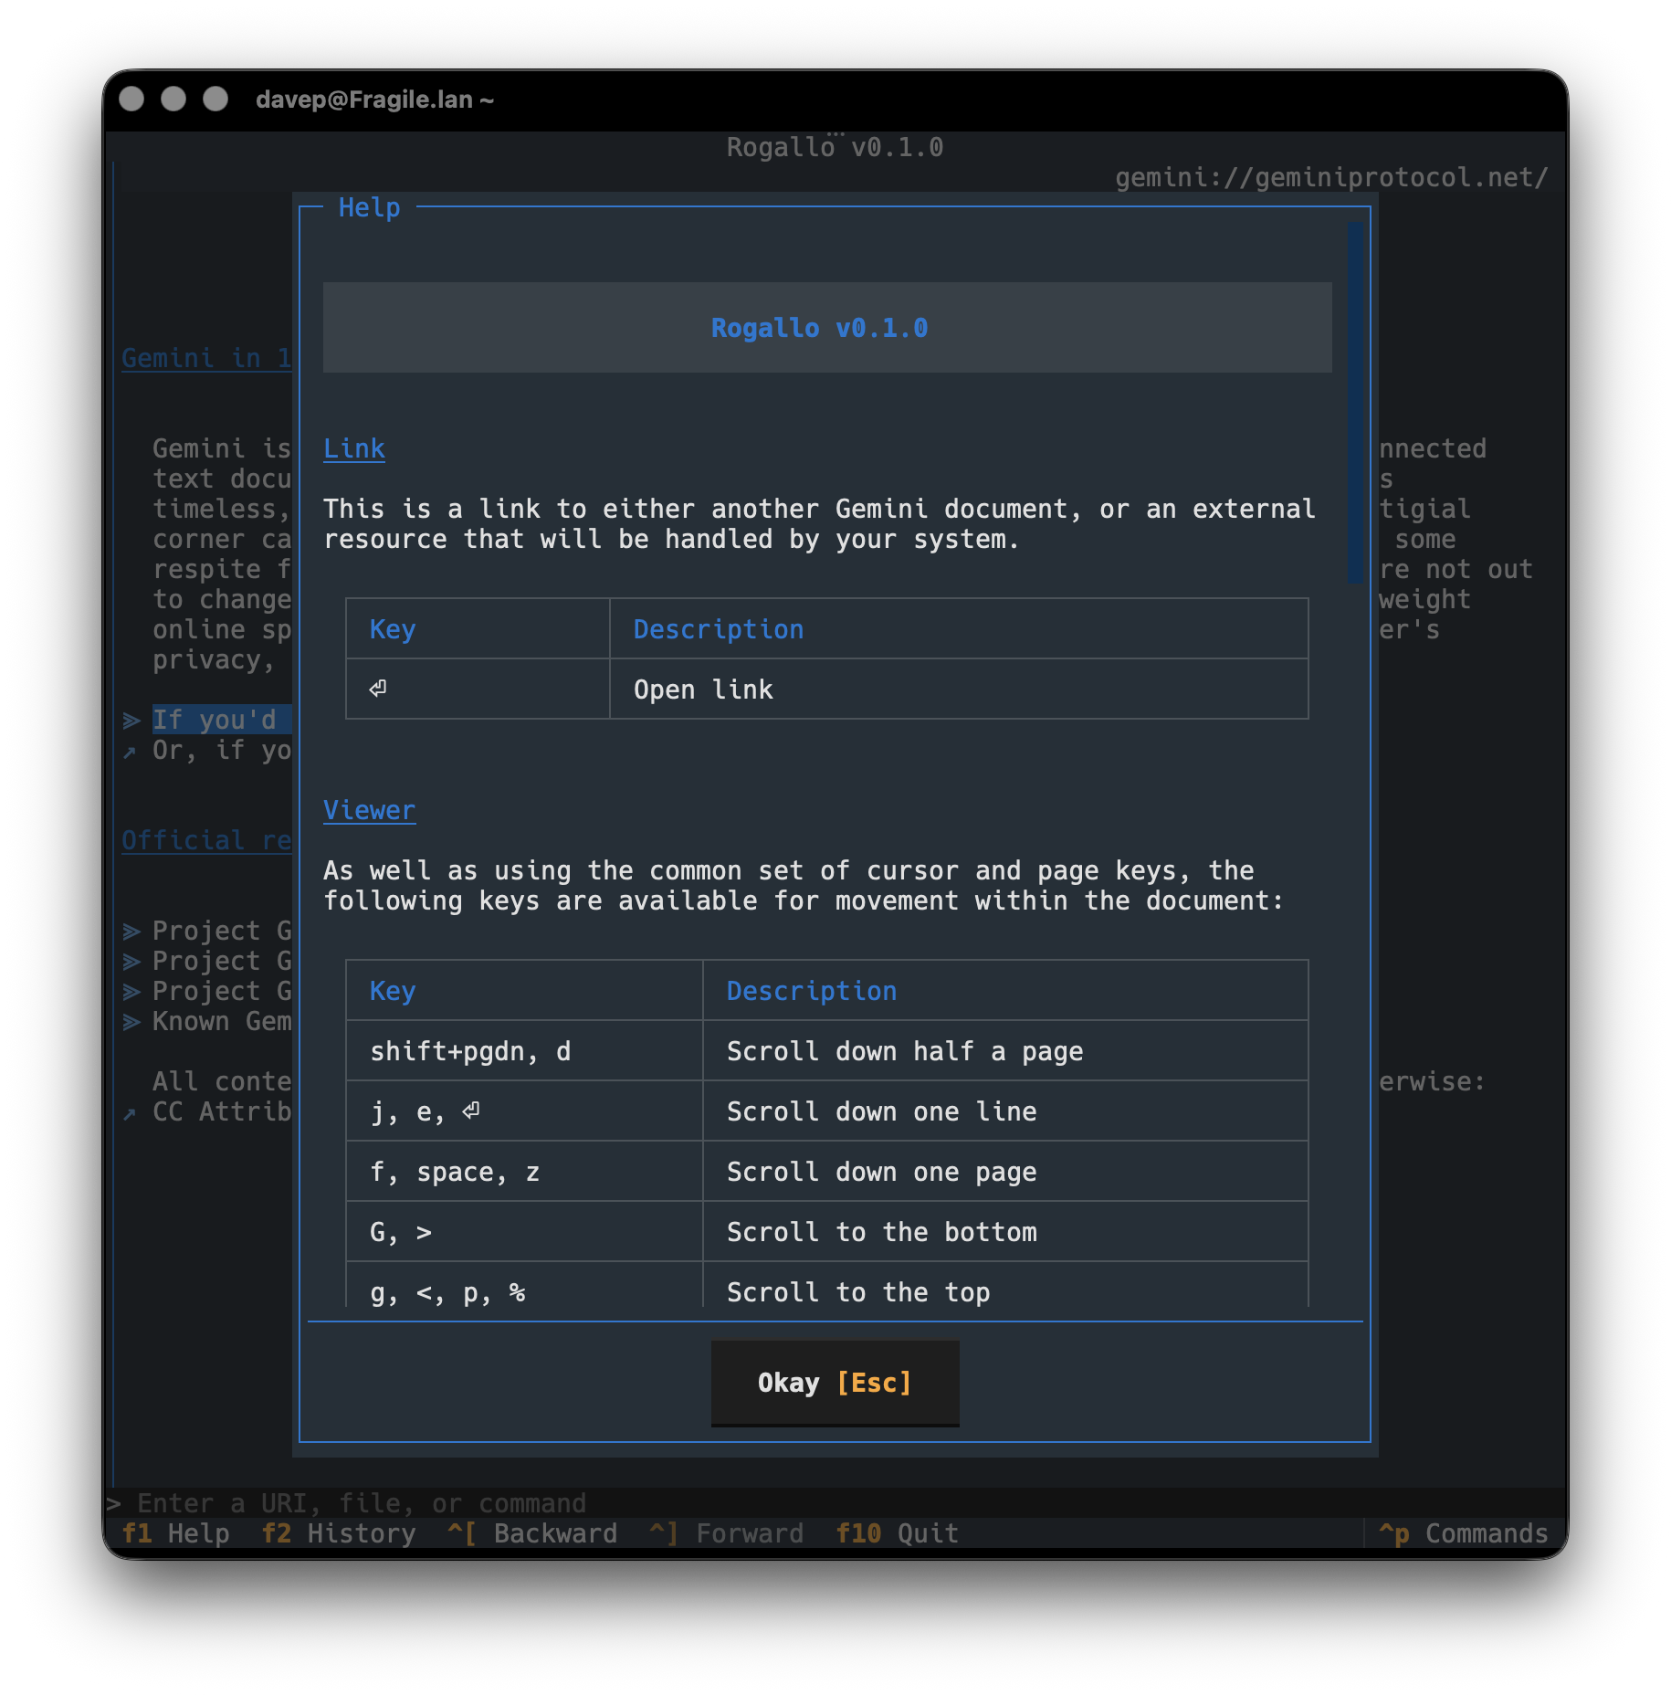Viewport: 1671px width, 1695px height.
Task: Click 'Scroll down one line' cell
Action: pos(1005,1111)
